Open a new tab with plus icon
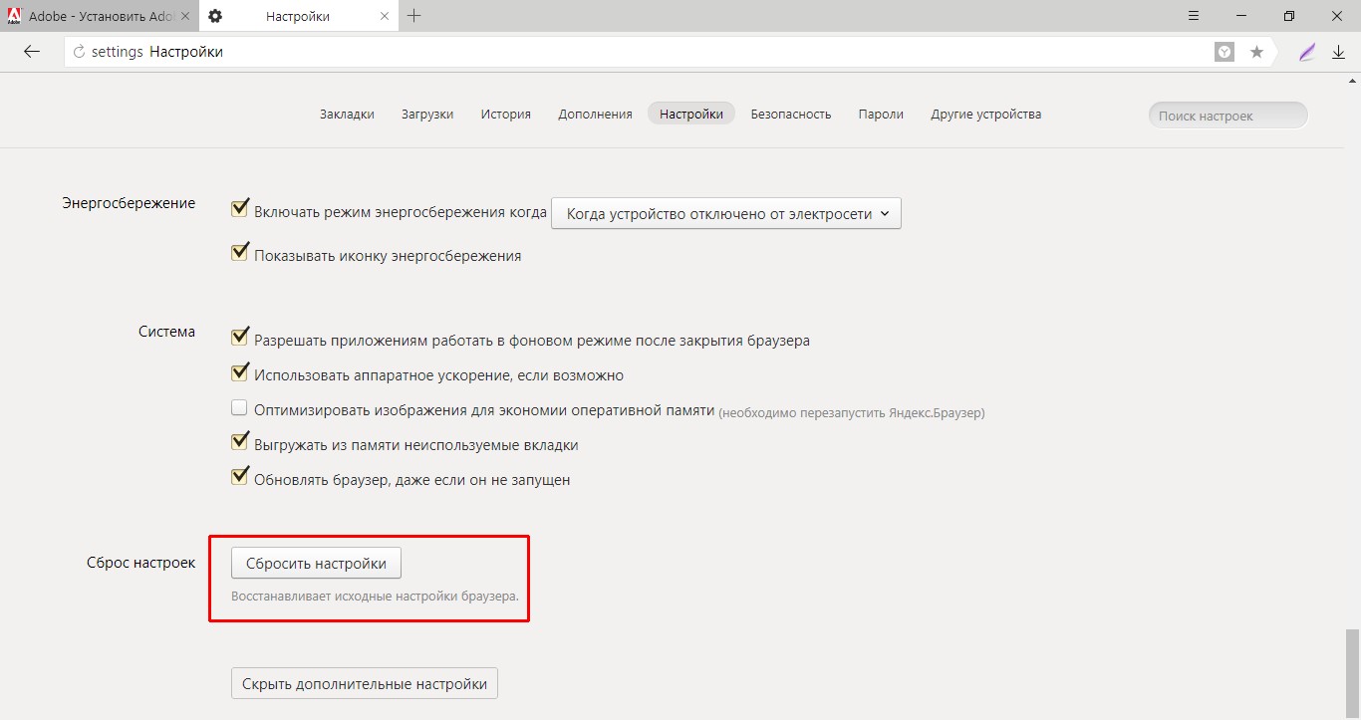The width and height of the screenshot is (1361, 720). point(414,16)
